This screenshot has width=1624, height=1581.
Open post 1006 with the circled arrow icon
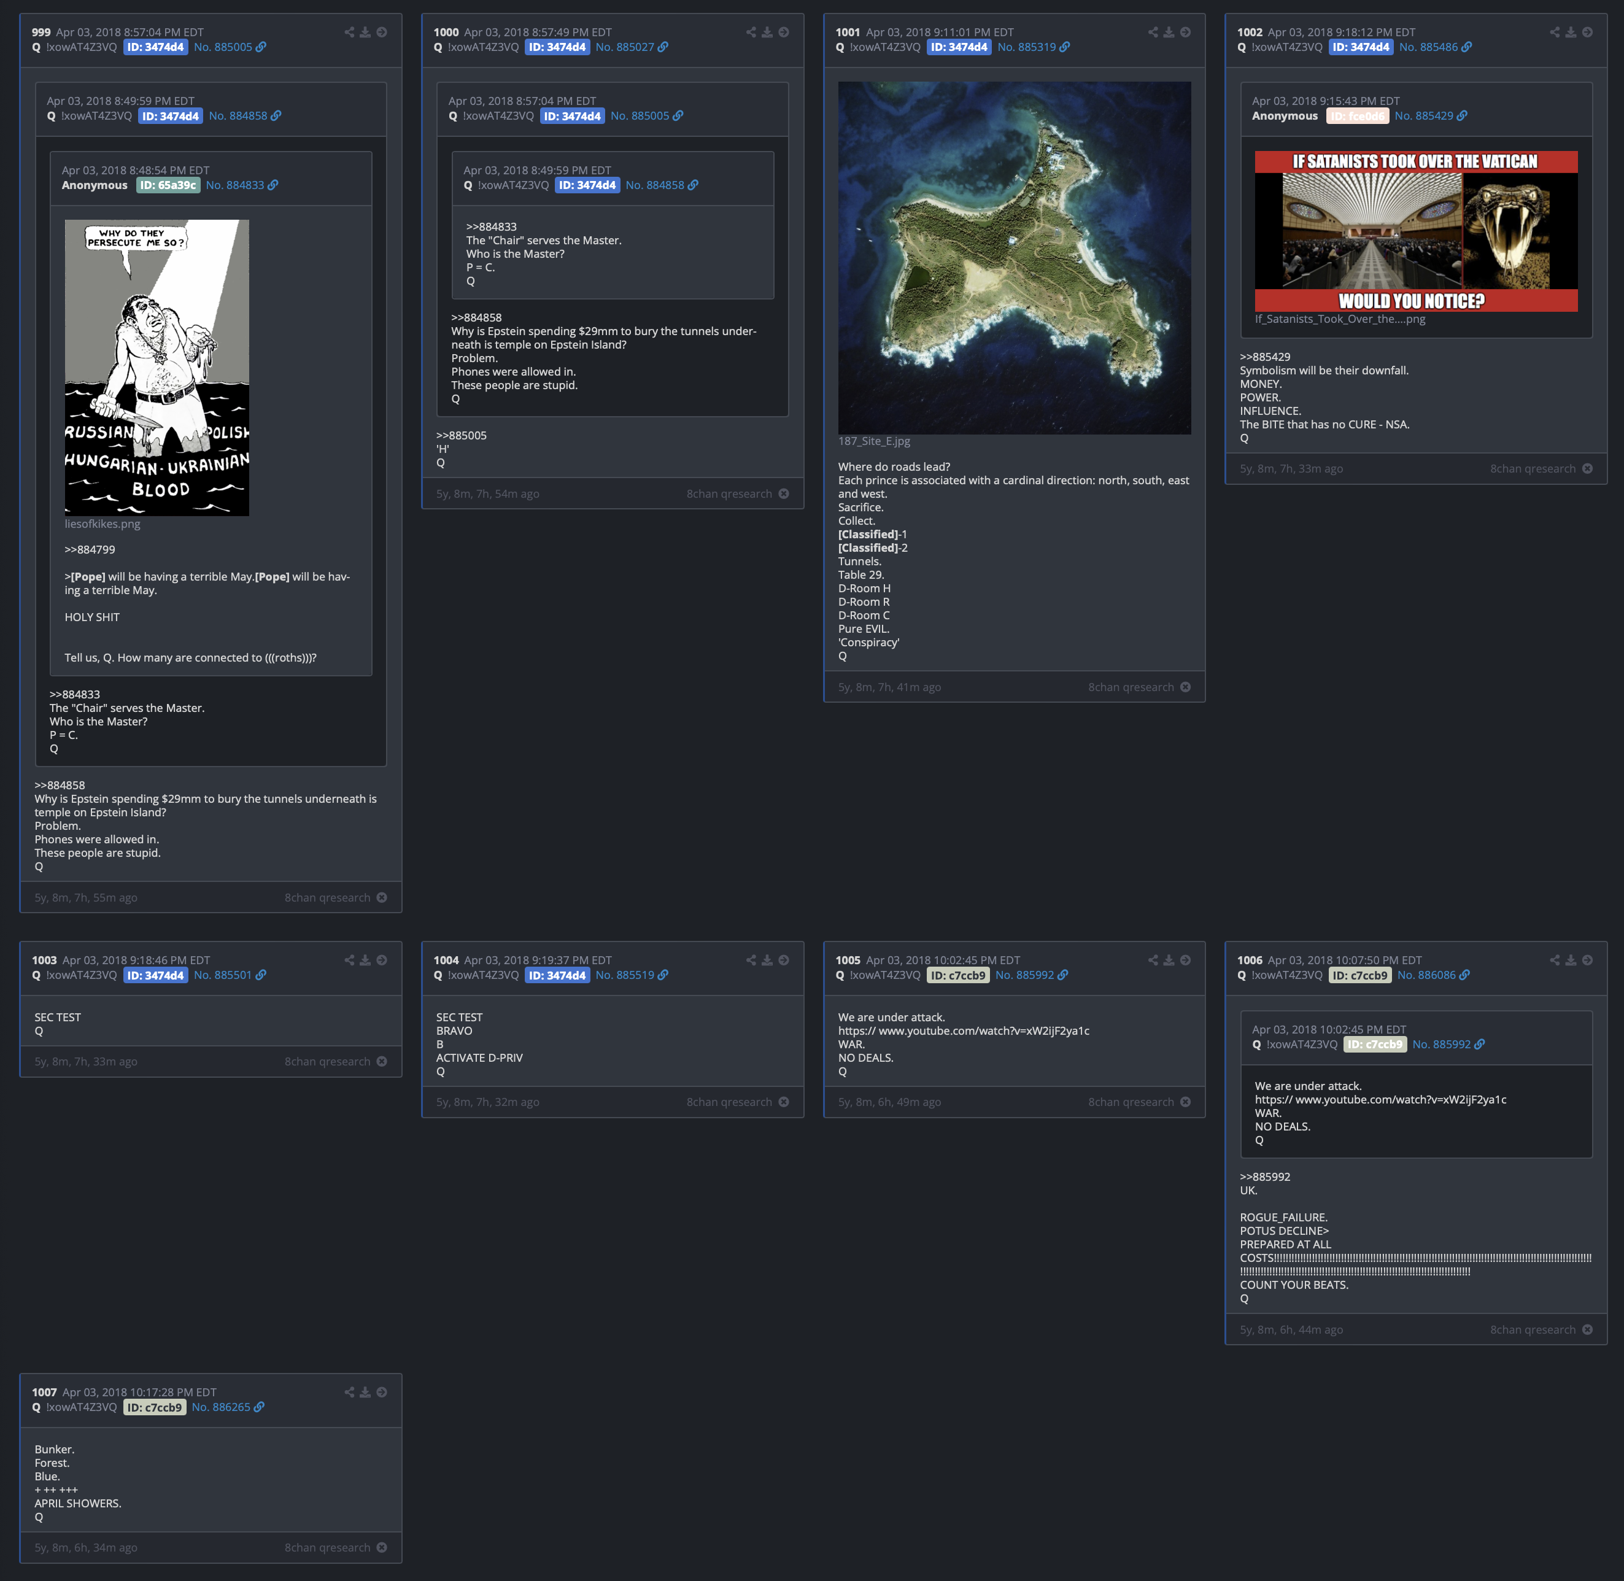1587,960
